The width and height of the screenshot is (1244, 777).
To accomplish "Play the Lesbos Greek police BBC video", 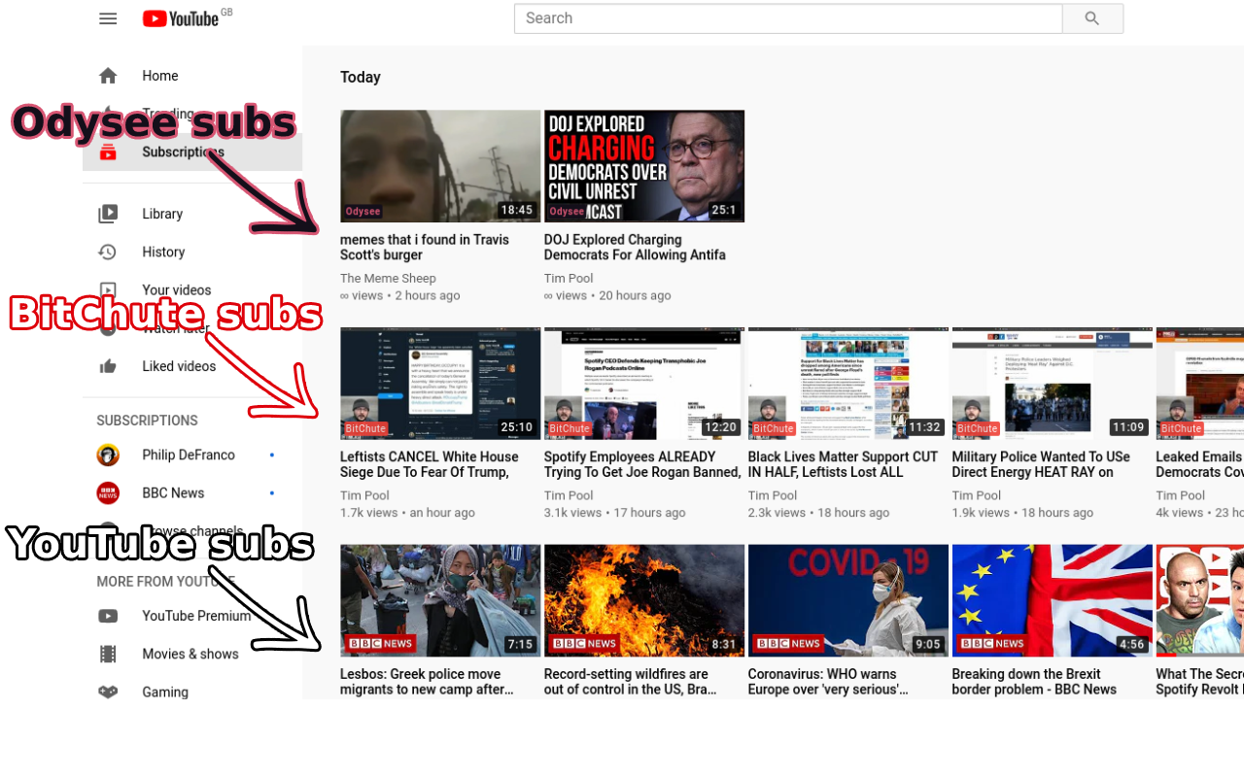I will [x=439, y=599].
